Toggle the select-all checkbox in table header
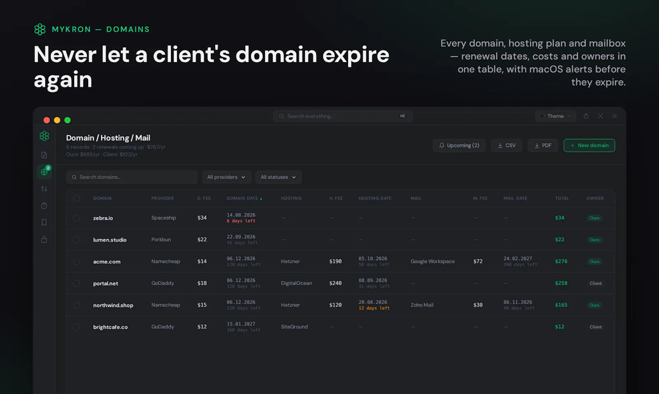659x394 pixels. [77, 198]
